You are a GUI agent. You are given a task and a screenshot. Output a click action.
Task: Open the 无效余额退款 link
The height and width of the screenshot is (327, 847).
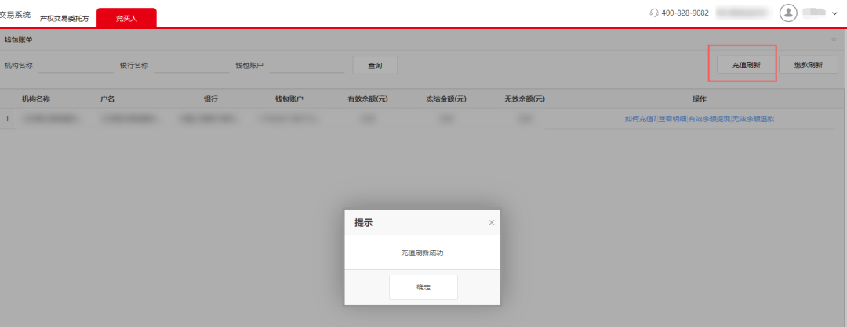753,119
